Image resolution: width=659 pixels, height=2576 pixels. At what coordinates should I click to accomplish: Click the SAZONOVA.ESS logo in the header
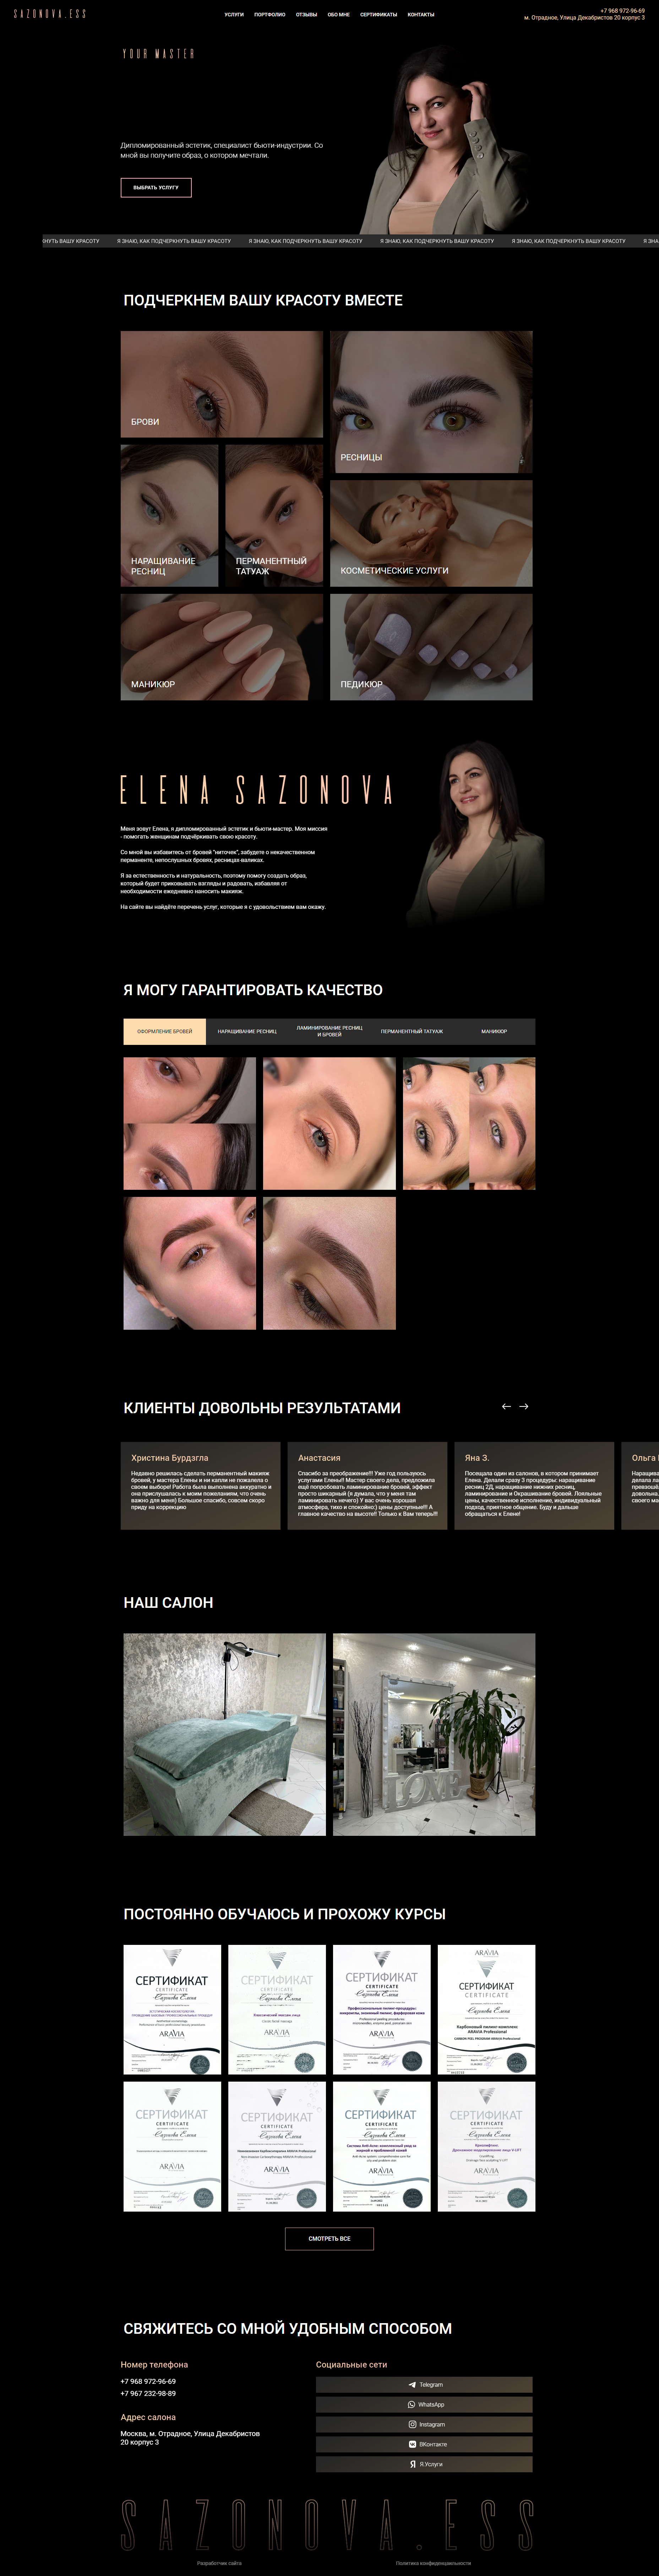click(x=50, y=14)
